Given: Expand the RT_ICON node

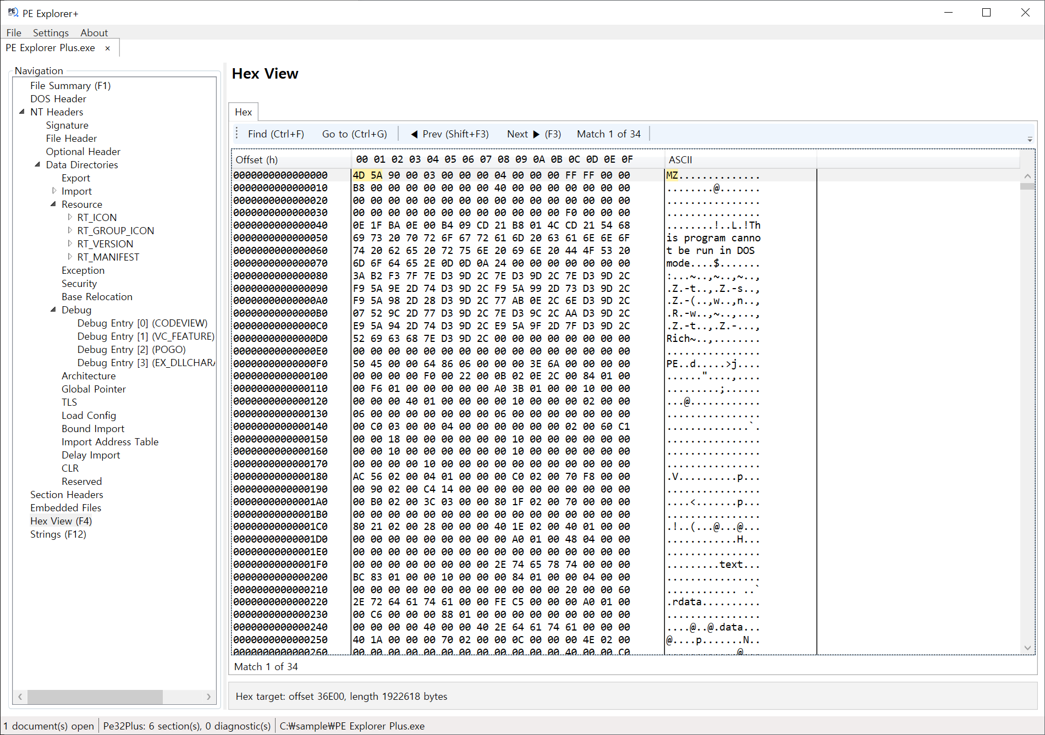Looking at the screenshot, I should (x=70, y=217).
